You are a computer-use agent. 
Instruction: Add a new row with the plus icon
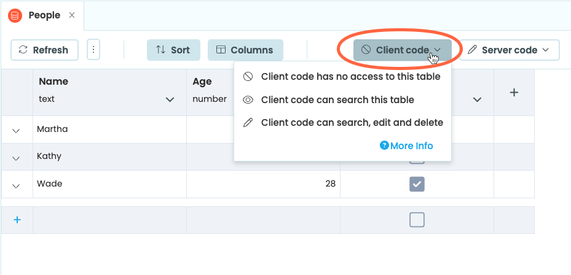click(17, 220)
